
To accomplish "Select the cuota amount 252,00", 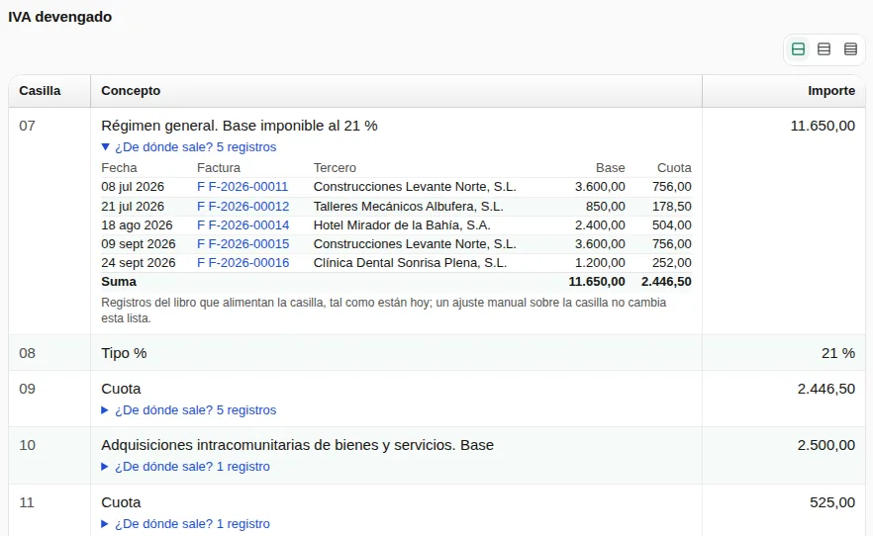I will 672,263.
